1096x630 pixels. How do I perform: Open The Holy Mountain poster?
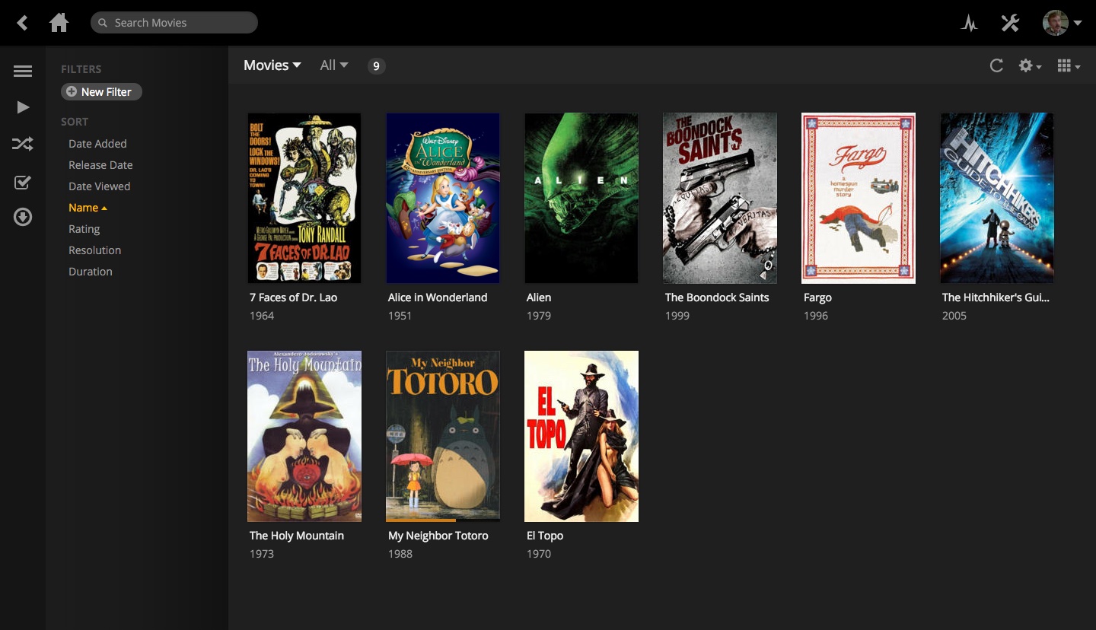pyautogui.click(x=304, y=436)
